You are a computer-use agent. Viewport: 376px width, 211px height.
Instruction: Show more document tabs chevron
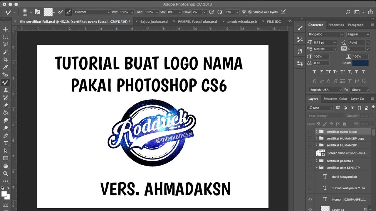[290, 21]
